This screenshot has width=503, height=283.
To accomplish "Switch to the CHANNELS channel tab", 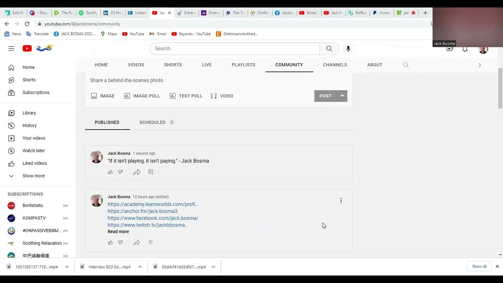I will point(335,65).
